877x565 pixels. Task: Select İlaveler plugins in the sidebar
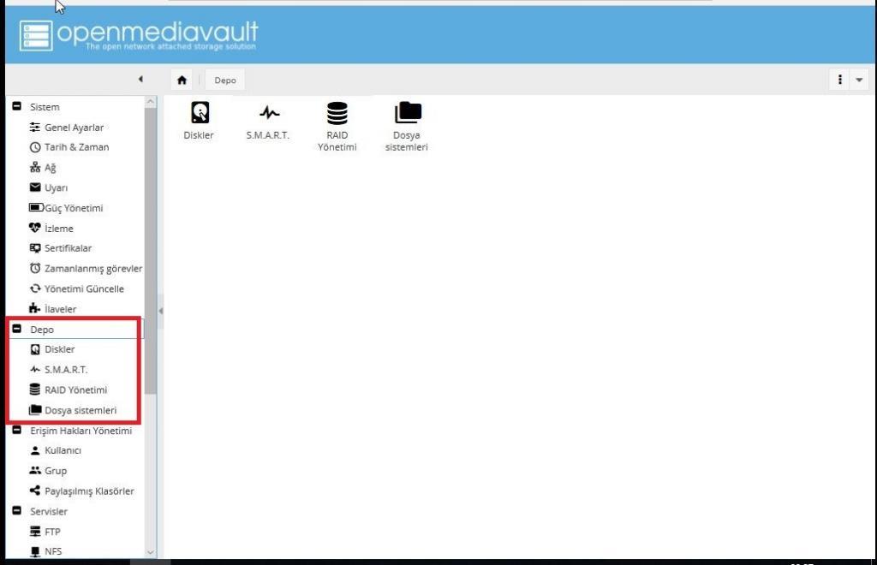pyautogui.click(x=52, y=309)
